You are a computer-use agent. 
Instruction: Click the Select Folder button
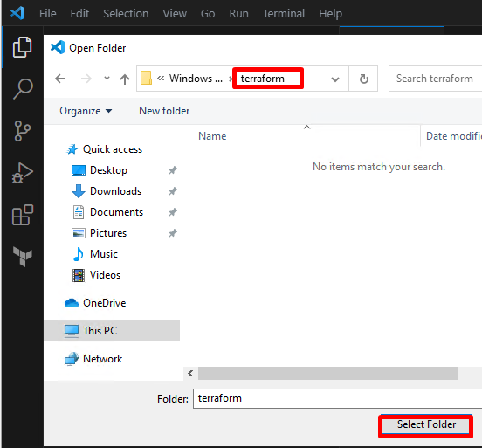tap(426, 425)
